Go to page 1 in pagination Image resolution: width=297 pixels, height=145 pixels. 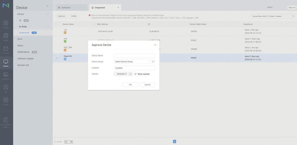[174, 142]
